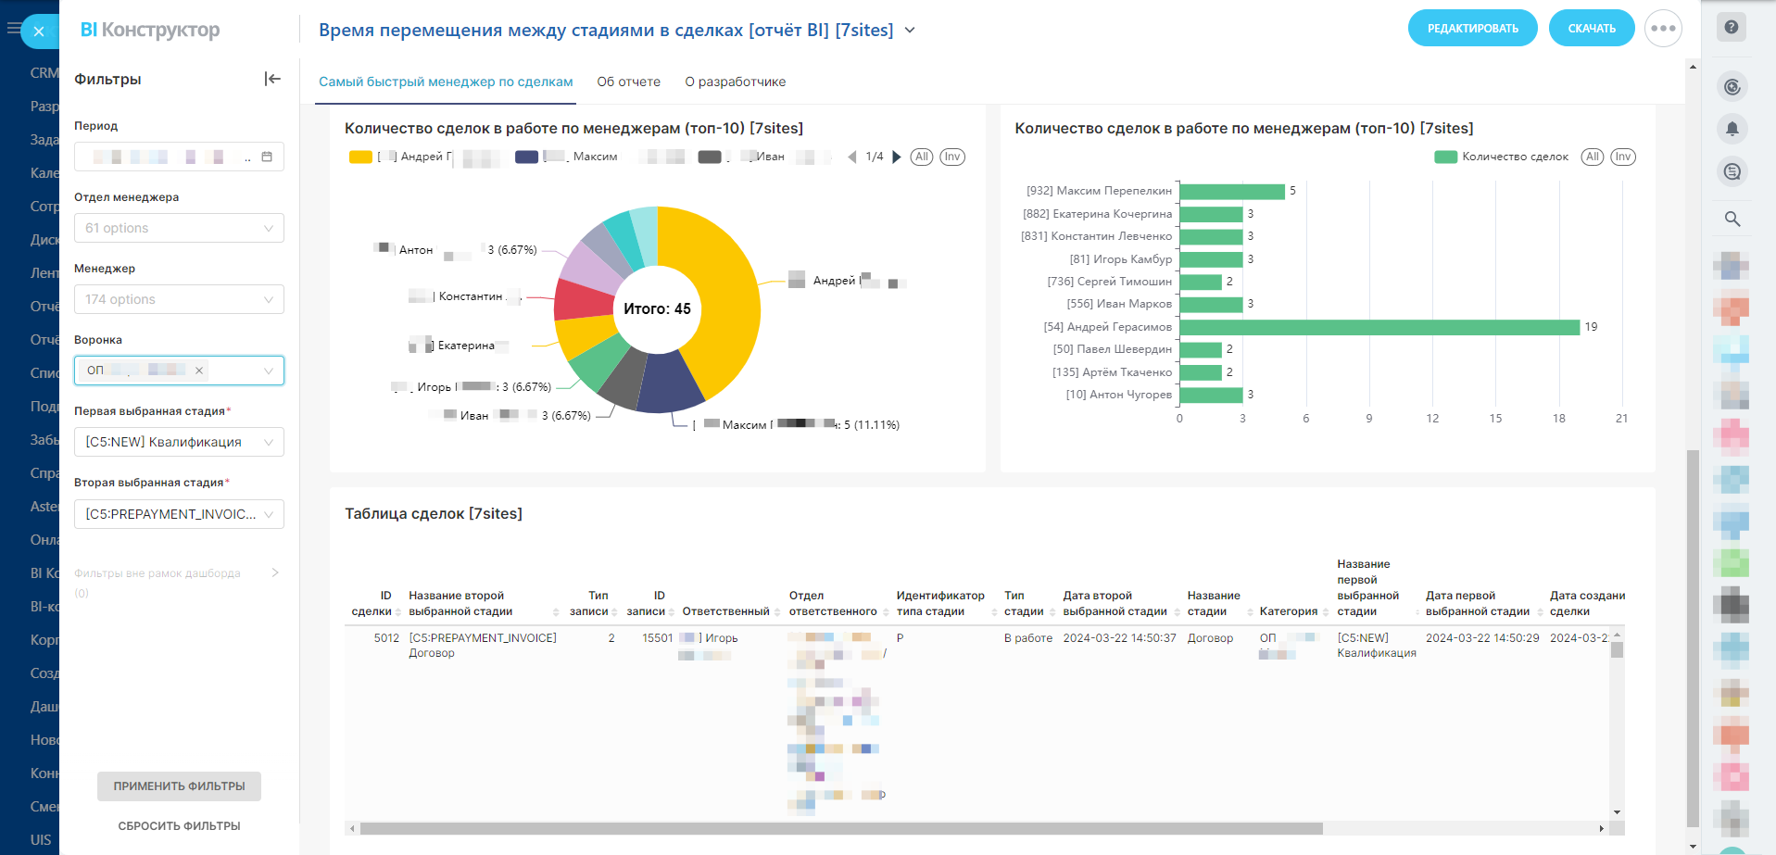
Task: Clear the selected Воронка value with X
Action: coord(199,371)
